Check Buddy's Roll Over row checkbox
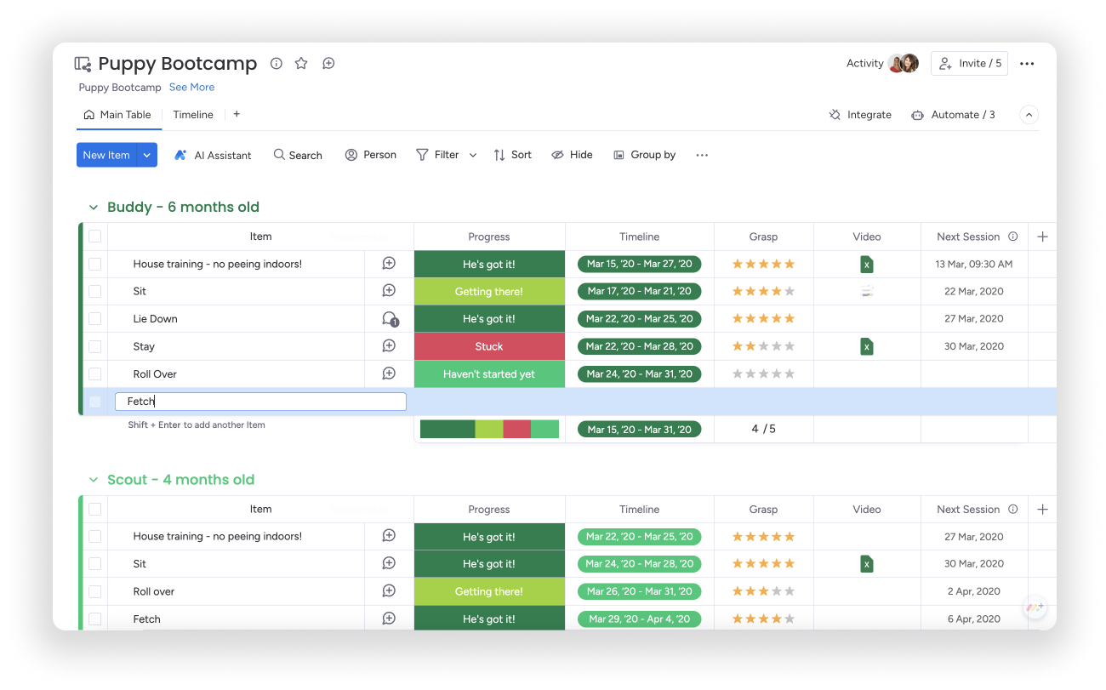Viewport: 1106px width, 690px height. coord(94,374)
